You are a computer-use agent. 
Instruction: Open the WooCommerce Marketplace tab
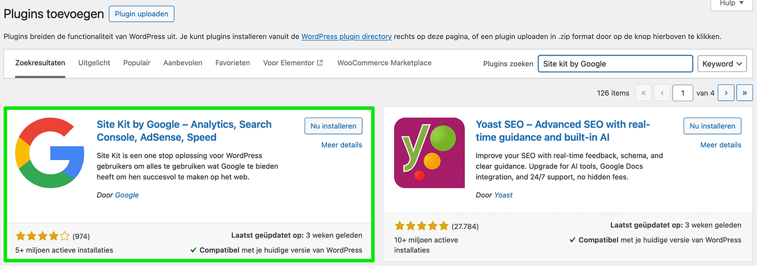click(x=384, y=63)
